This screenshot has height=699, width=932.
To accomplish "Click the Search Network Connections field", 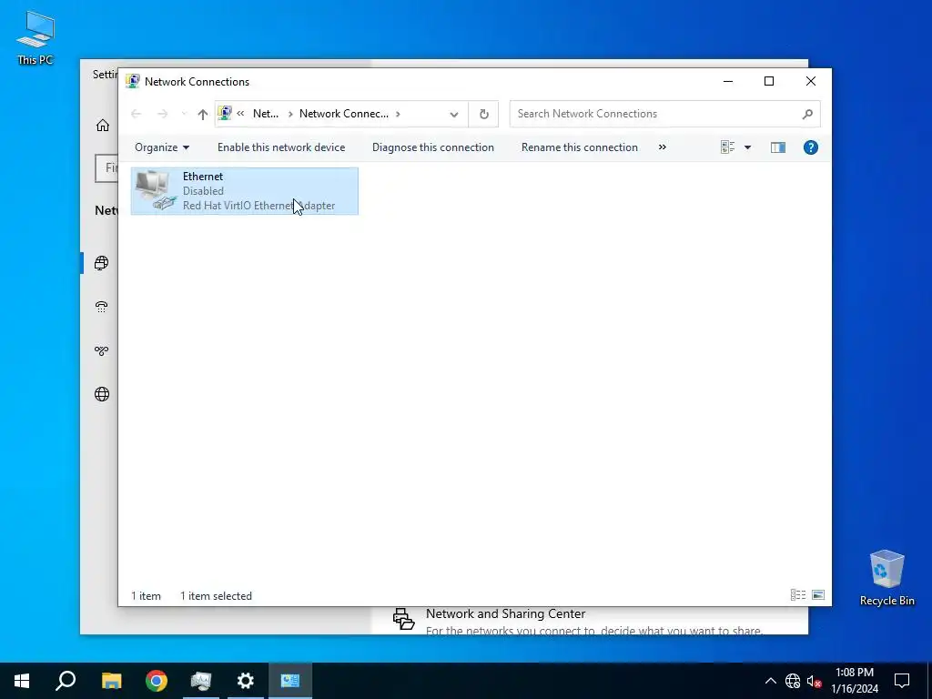I will coord(664,114).
